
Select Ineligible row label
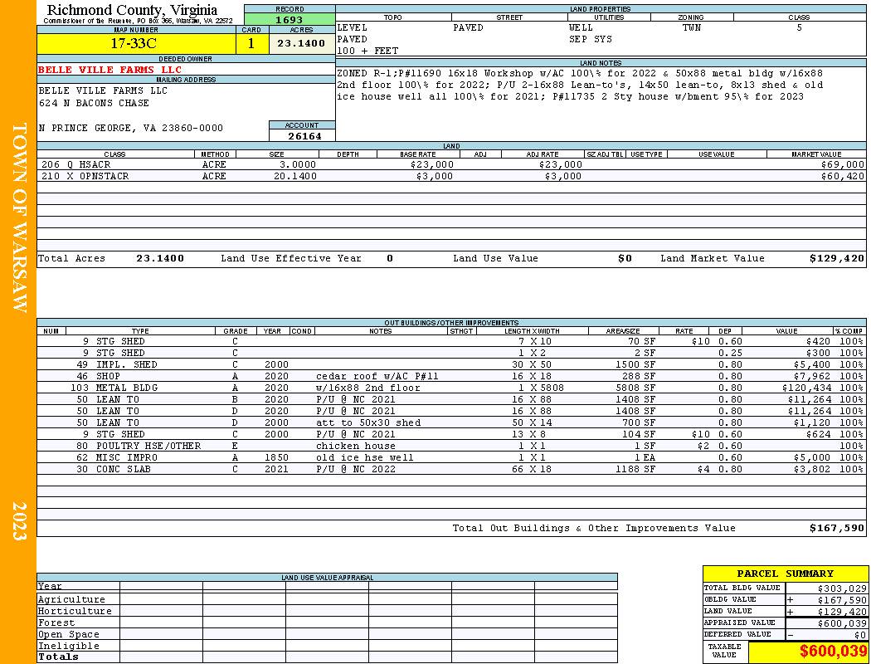point(68,647)
